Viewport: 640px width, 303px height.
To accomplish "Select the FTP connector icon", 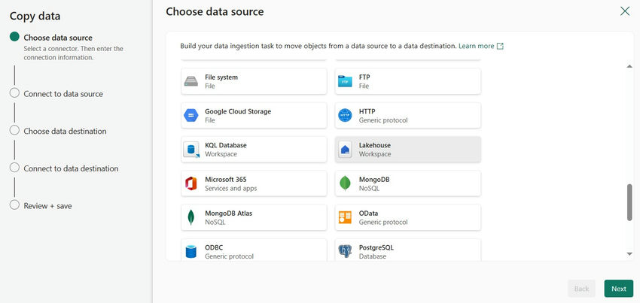I will (345, 81).
